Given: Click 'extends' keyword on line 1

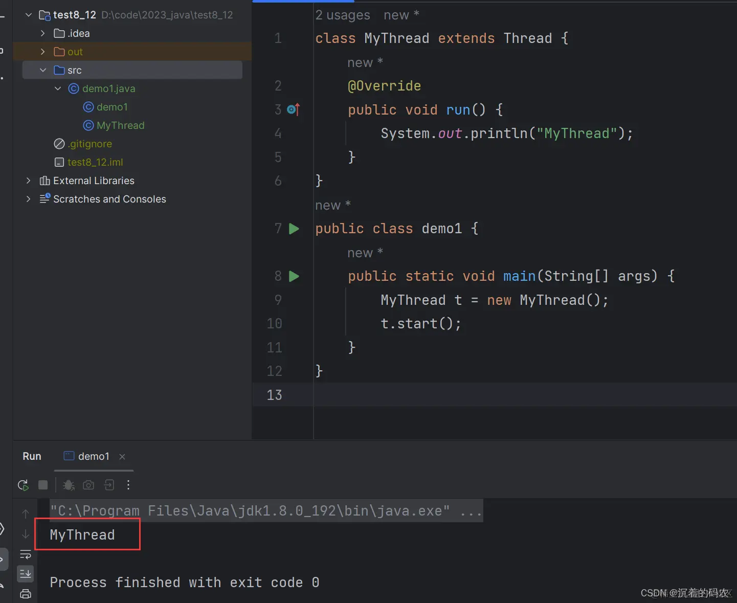Looking at the screenshot, I should coord(466,38).
